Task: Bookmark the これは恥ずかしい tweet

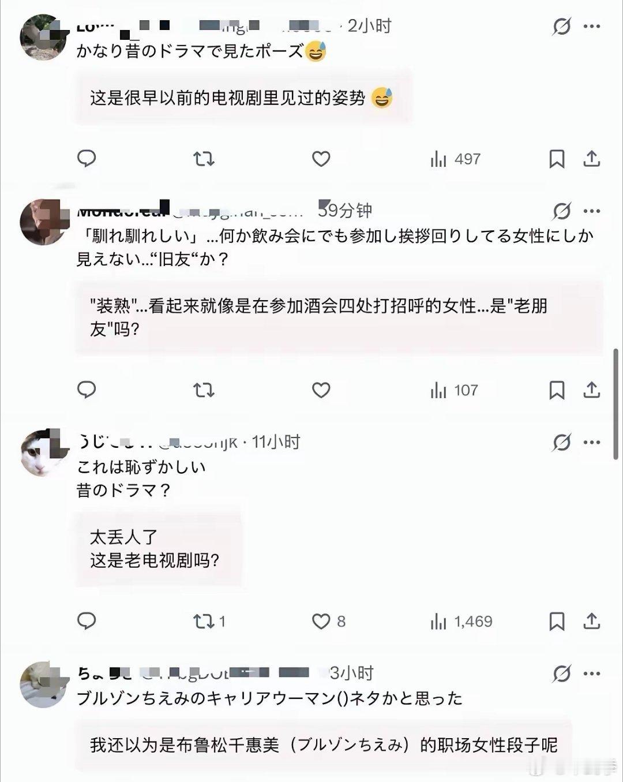Action: pyautogui.click(x=557, y=622)
